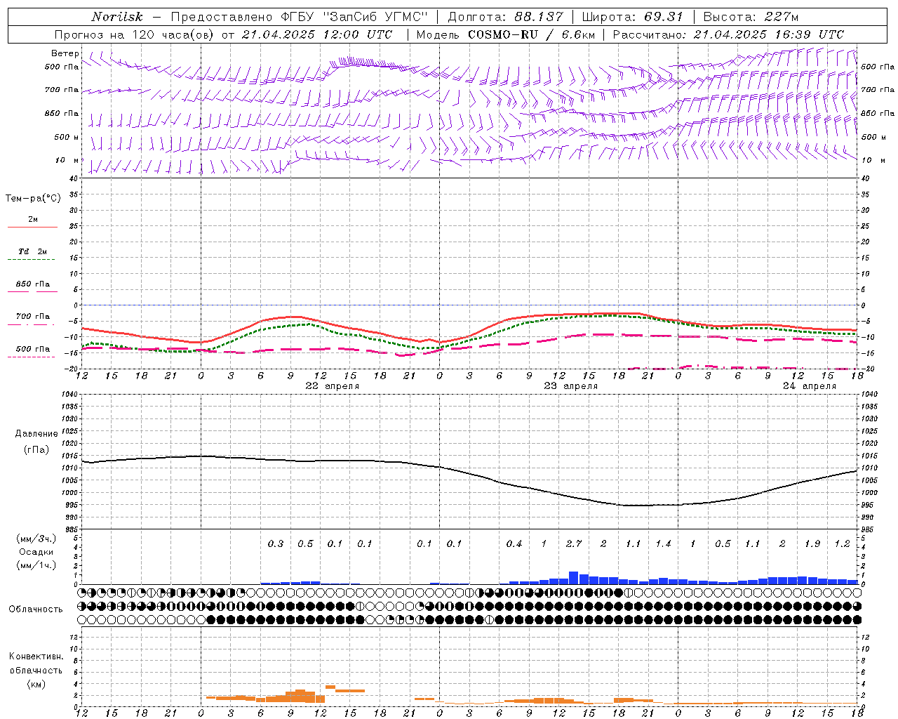Click the pink dashed line sample under 700 гПа
Viewport: 898px width, 719px height.
tap(32, 324)
